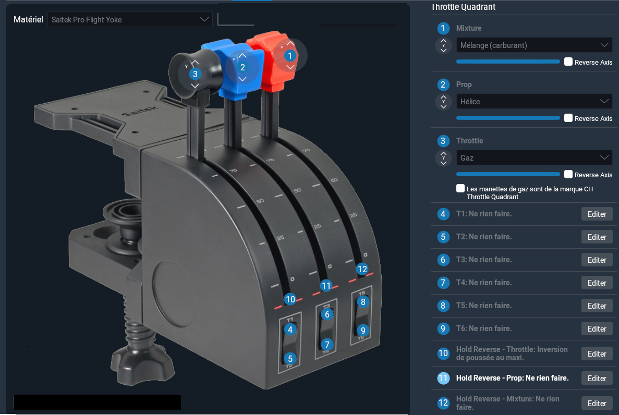Image resolution: width=619 pixels, height=415 pixels.
Task: Click marker 2 on the blue prop lever
Action: pyautogui.click(x=243, y=68)
